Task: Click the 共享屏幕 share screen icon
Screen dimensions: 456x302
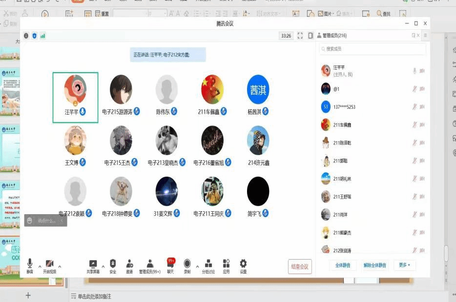Action: [93, 264]
